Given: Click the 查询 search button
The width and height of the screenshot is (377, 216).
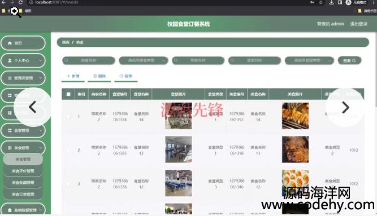Looking at the screenshot, I should pyautogui.click(x=349, y=61).
